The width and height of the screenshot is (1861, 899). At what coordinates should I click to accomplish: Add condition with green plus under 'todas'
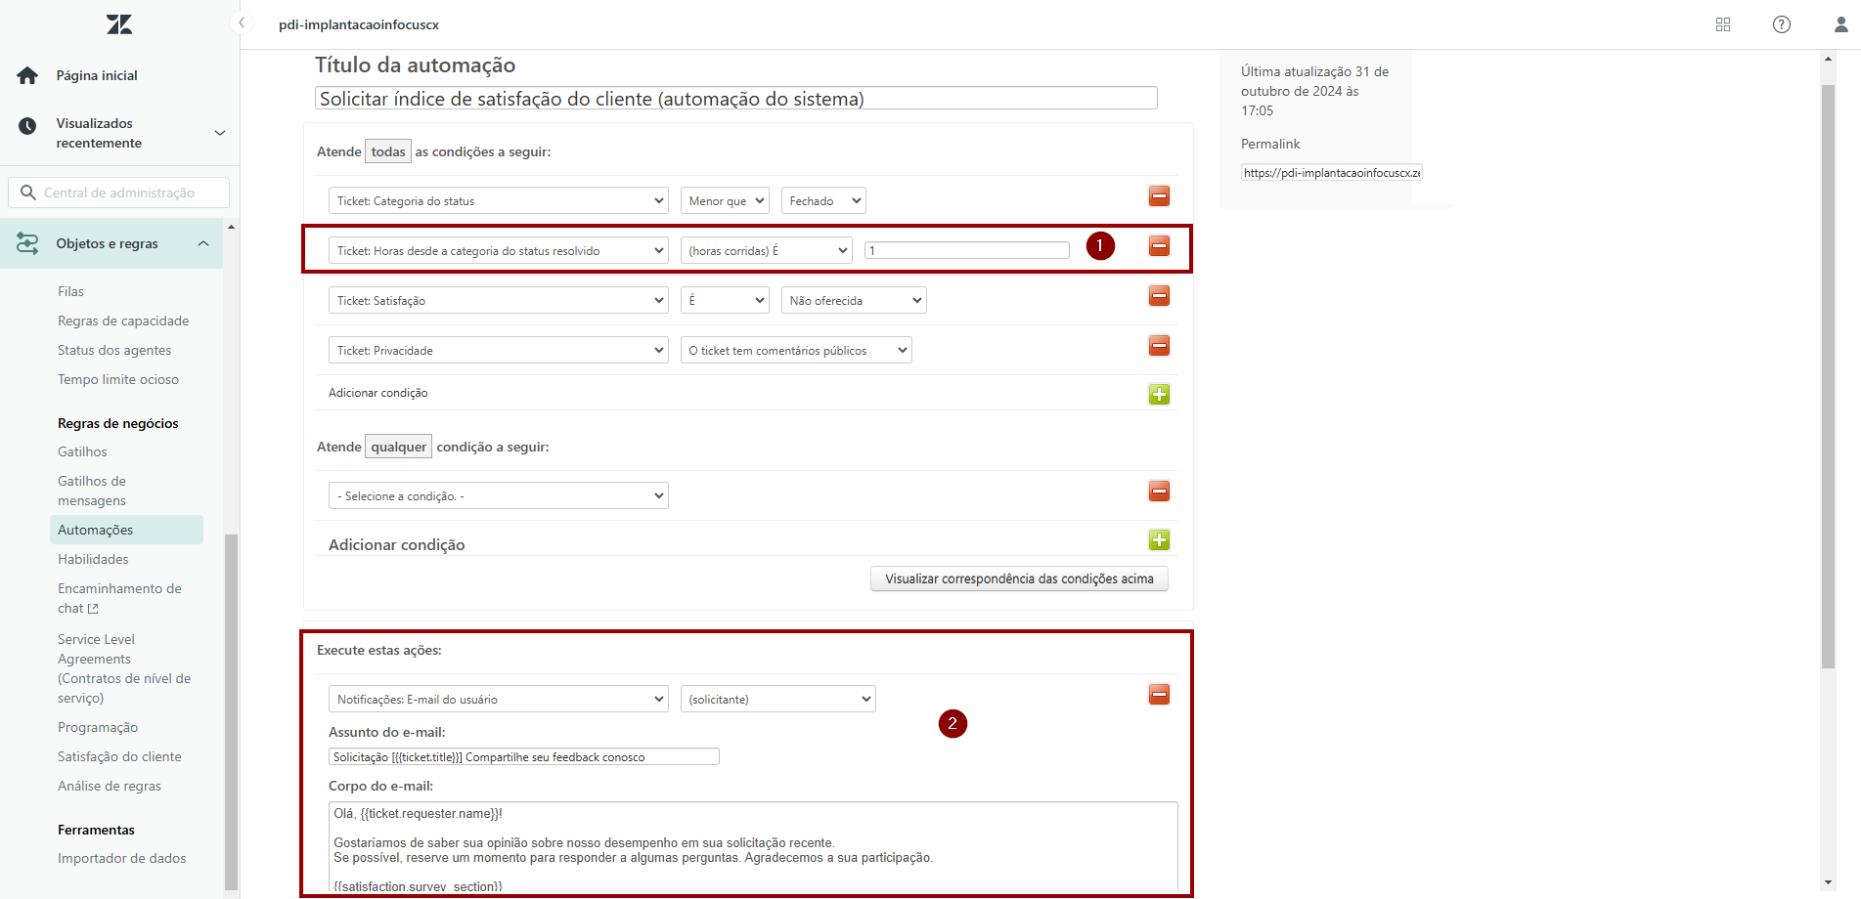click(x=1159, y=395)
